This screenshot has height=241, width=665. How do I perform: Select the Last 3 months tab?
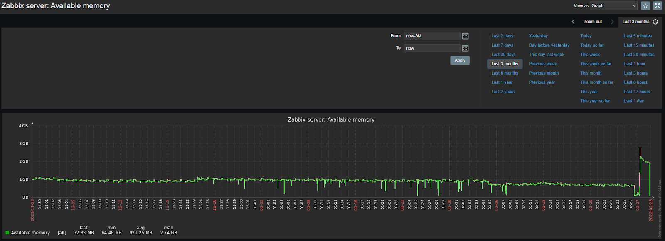[640, 22]
